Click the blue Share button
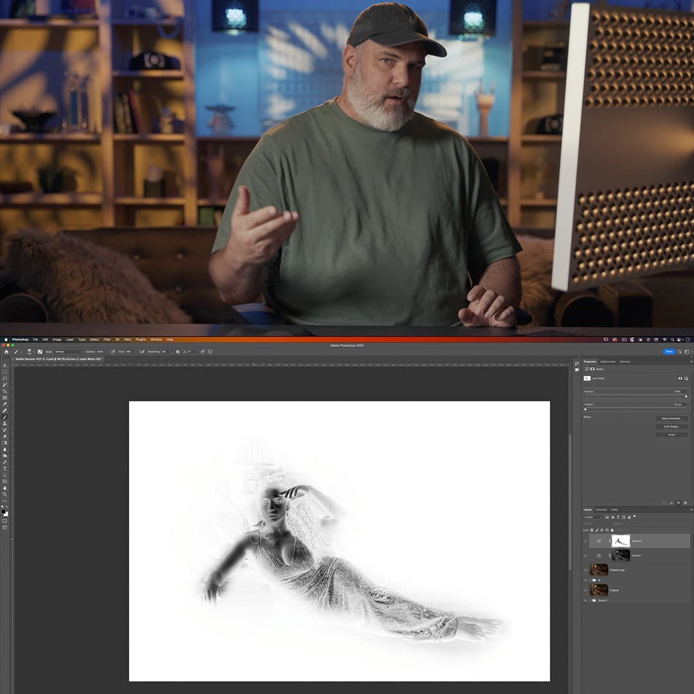This screenshot has height=694, width=694. [x=669, y=351]
